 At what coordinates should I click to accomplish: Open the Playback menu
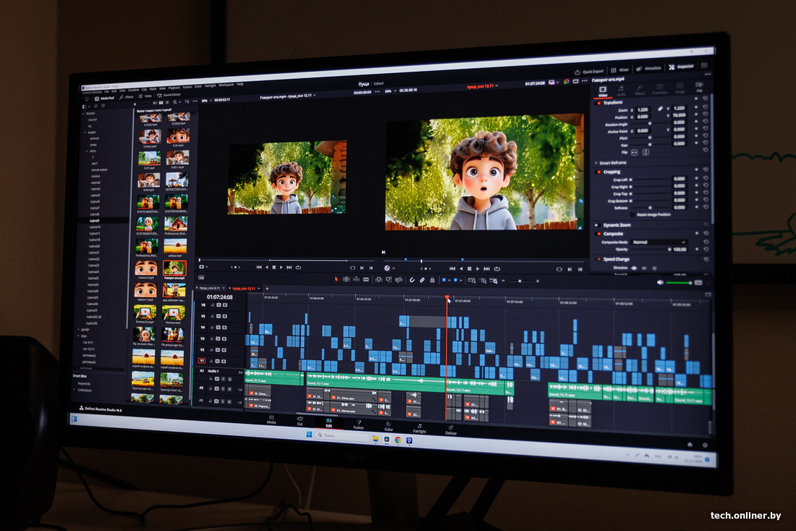click(x=174, y=88)
